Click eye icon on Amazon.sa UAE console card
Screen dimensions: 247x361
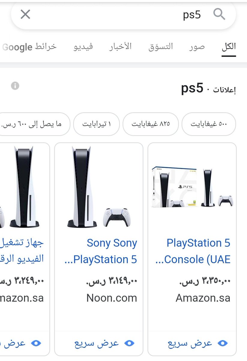click(x=223, y=343)
